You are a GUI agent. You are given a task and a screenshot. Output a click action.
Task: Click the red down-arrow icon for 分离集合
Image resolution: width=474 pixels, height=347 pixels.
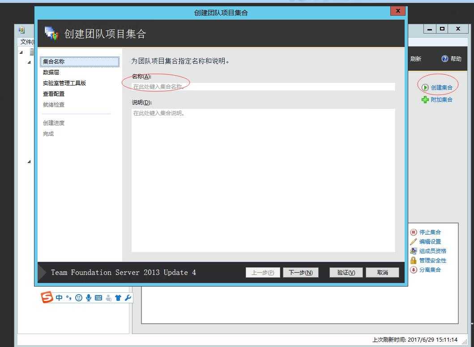414,270
